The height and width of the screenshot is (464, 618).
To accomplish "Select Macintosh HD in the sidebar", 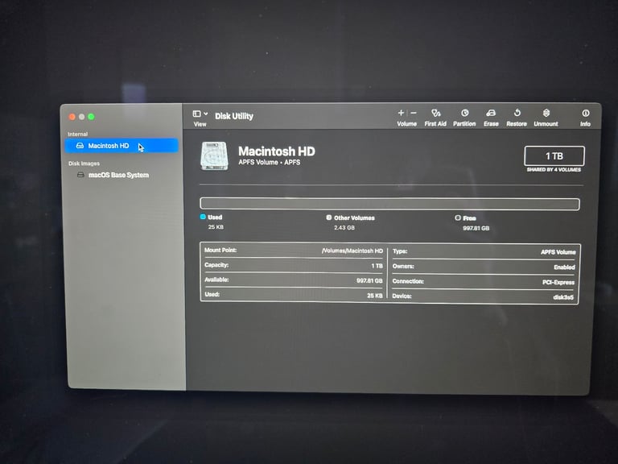I will (x=122, y=146).
